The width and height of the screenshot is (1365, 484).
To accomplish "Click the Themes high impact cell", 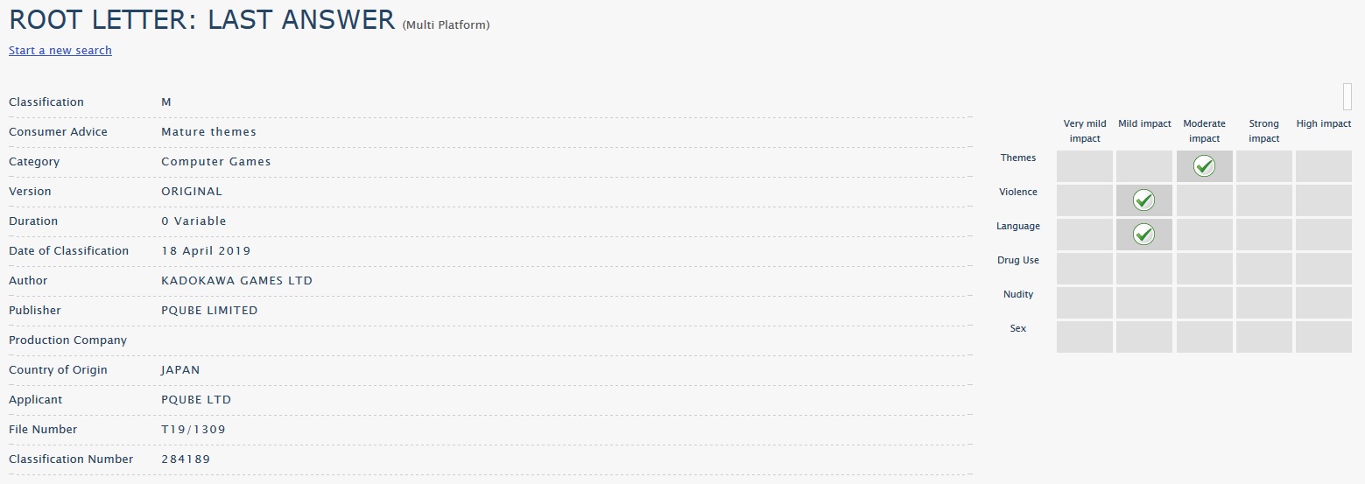I will tap(1324, 166).
